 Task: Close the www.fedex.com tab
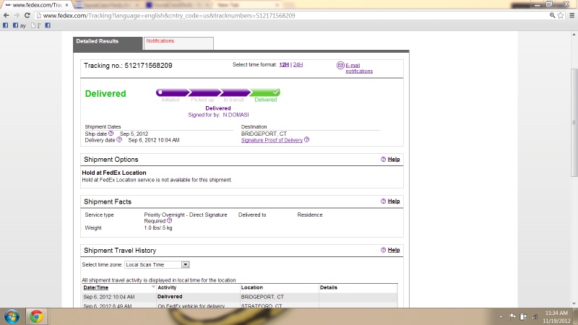(x=66, y=5)
